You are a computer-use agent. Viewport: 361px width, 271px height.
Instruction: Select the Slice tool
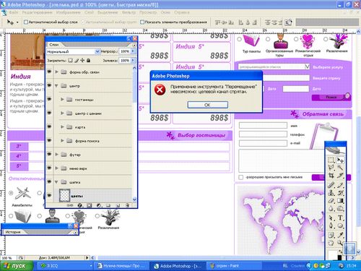pyautogui.click(x=340, y=176)
